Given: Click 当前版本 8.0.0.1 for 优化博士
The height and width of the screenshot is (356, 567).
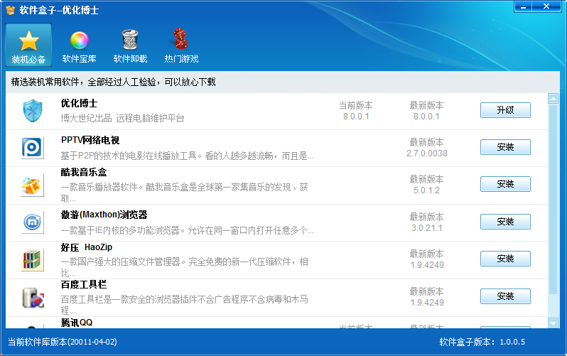Looking at the screenshot, I should (x=356, y=111).
